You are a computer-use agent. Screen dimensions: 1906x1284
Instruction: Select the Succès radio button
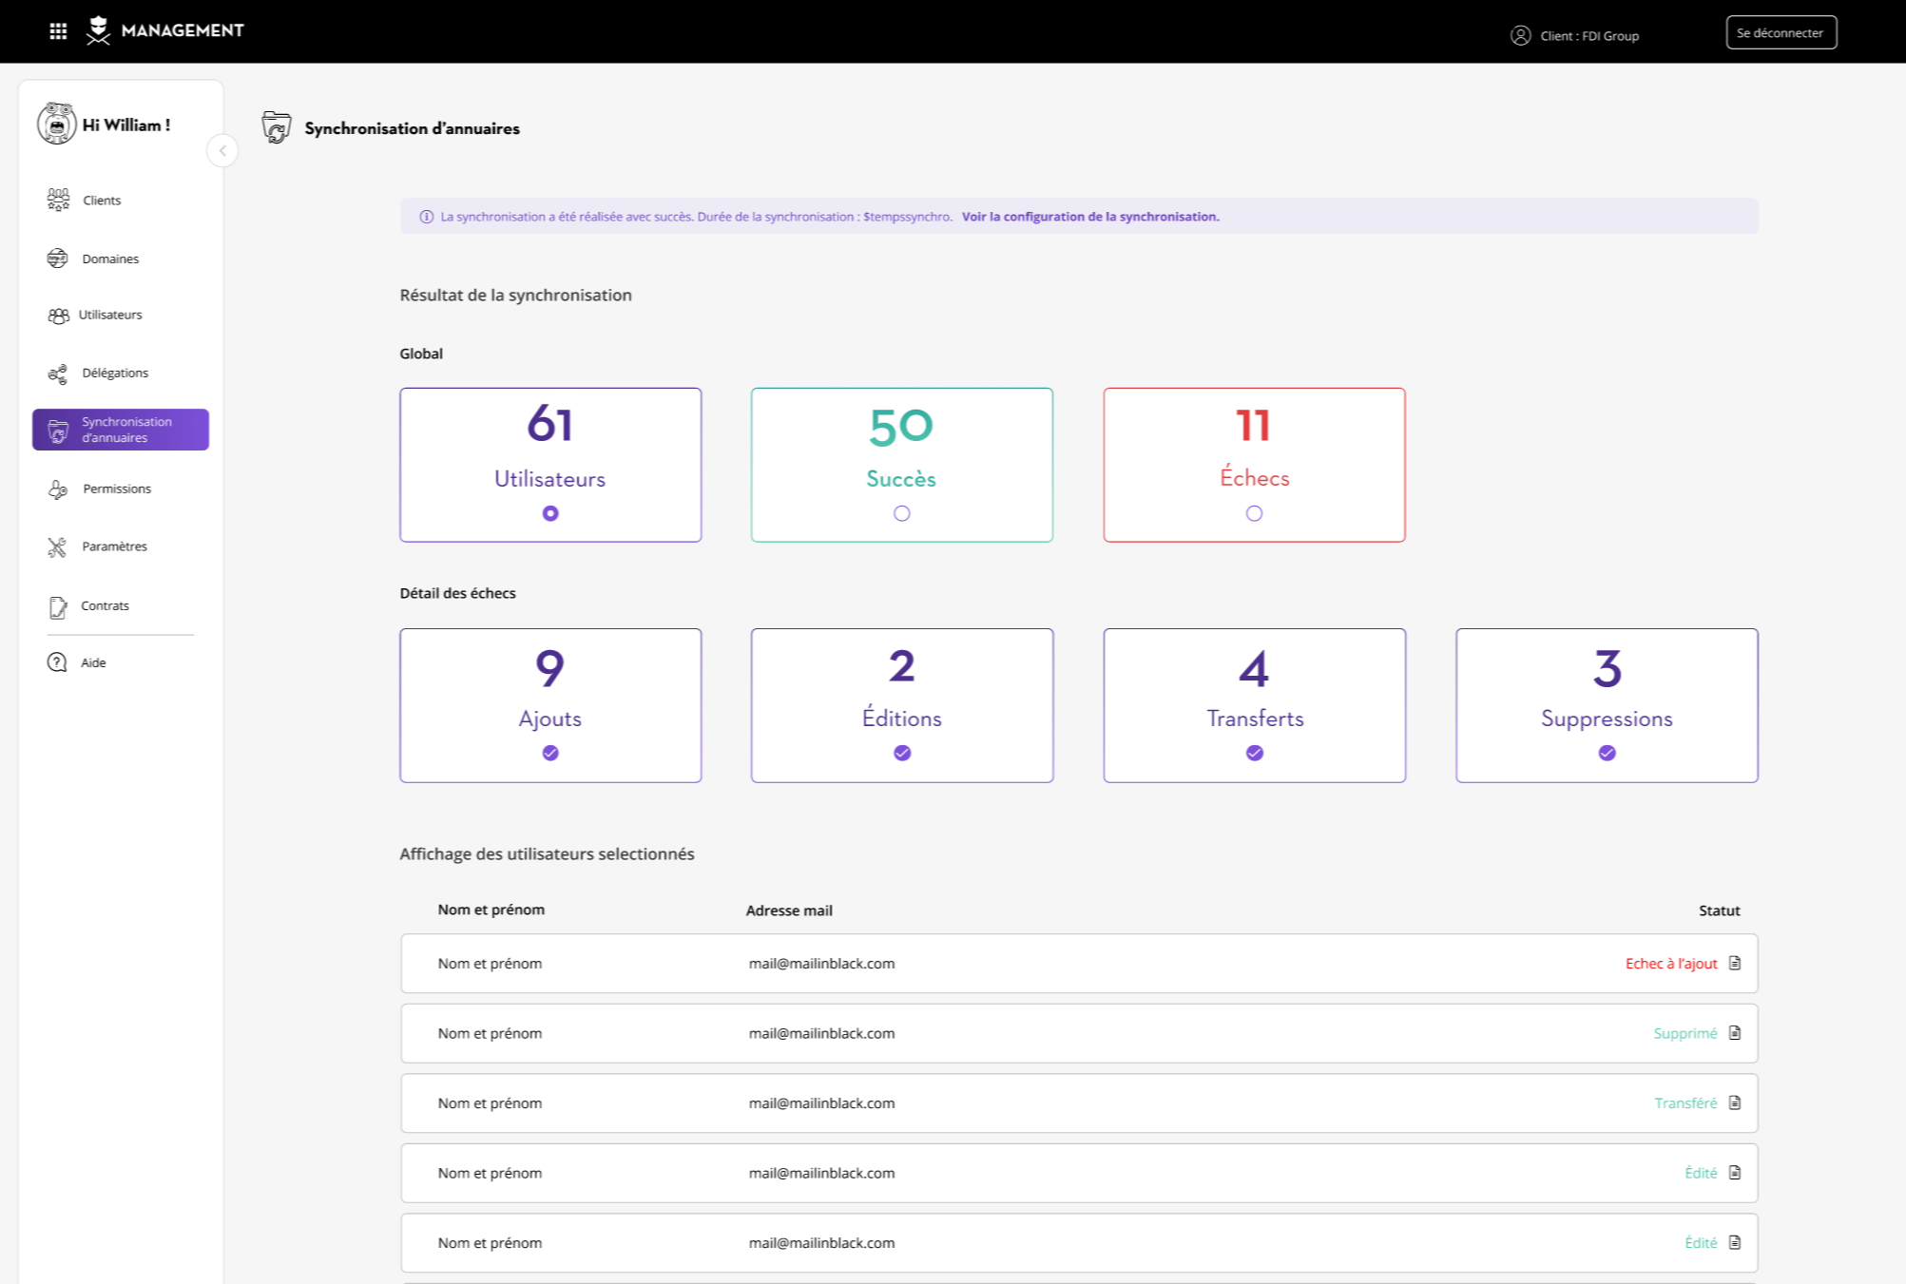click(901, 513)
